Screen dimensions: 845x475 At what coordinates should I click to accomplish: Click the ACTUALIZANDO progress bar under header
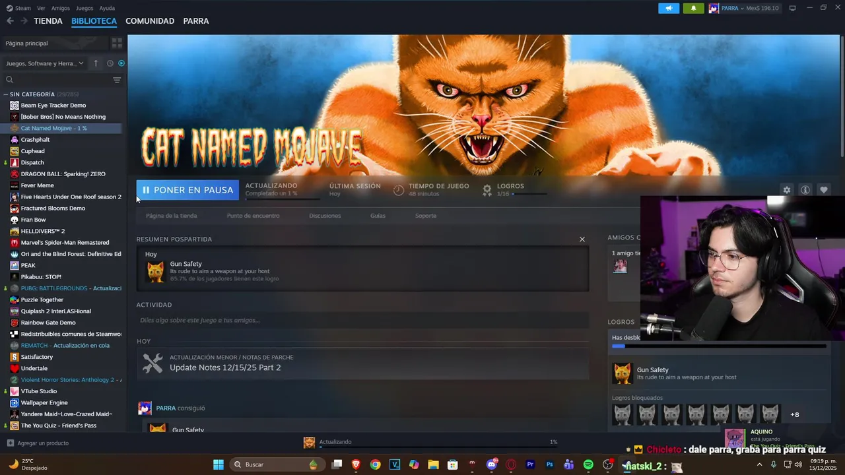coord(283,199)
